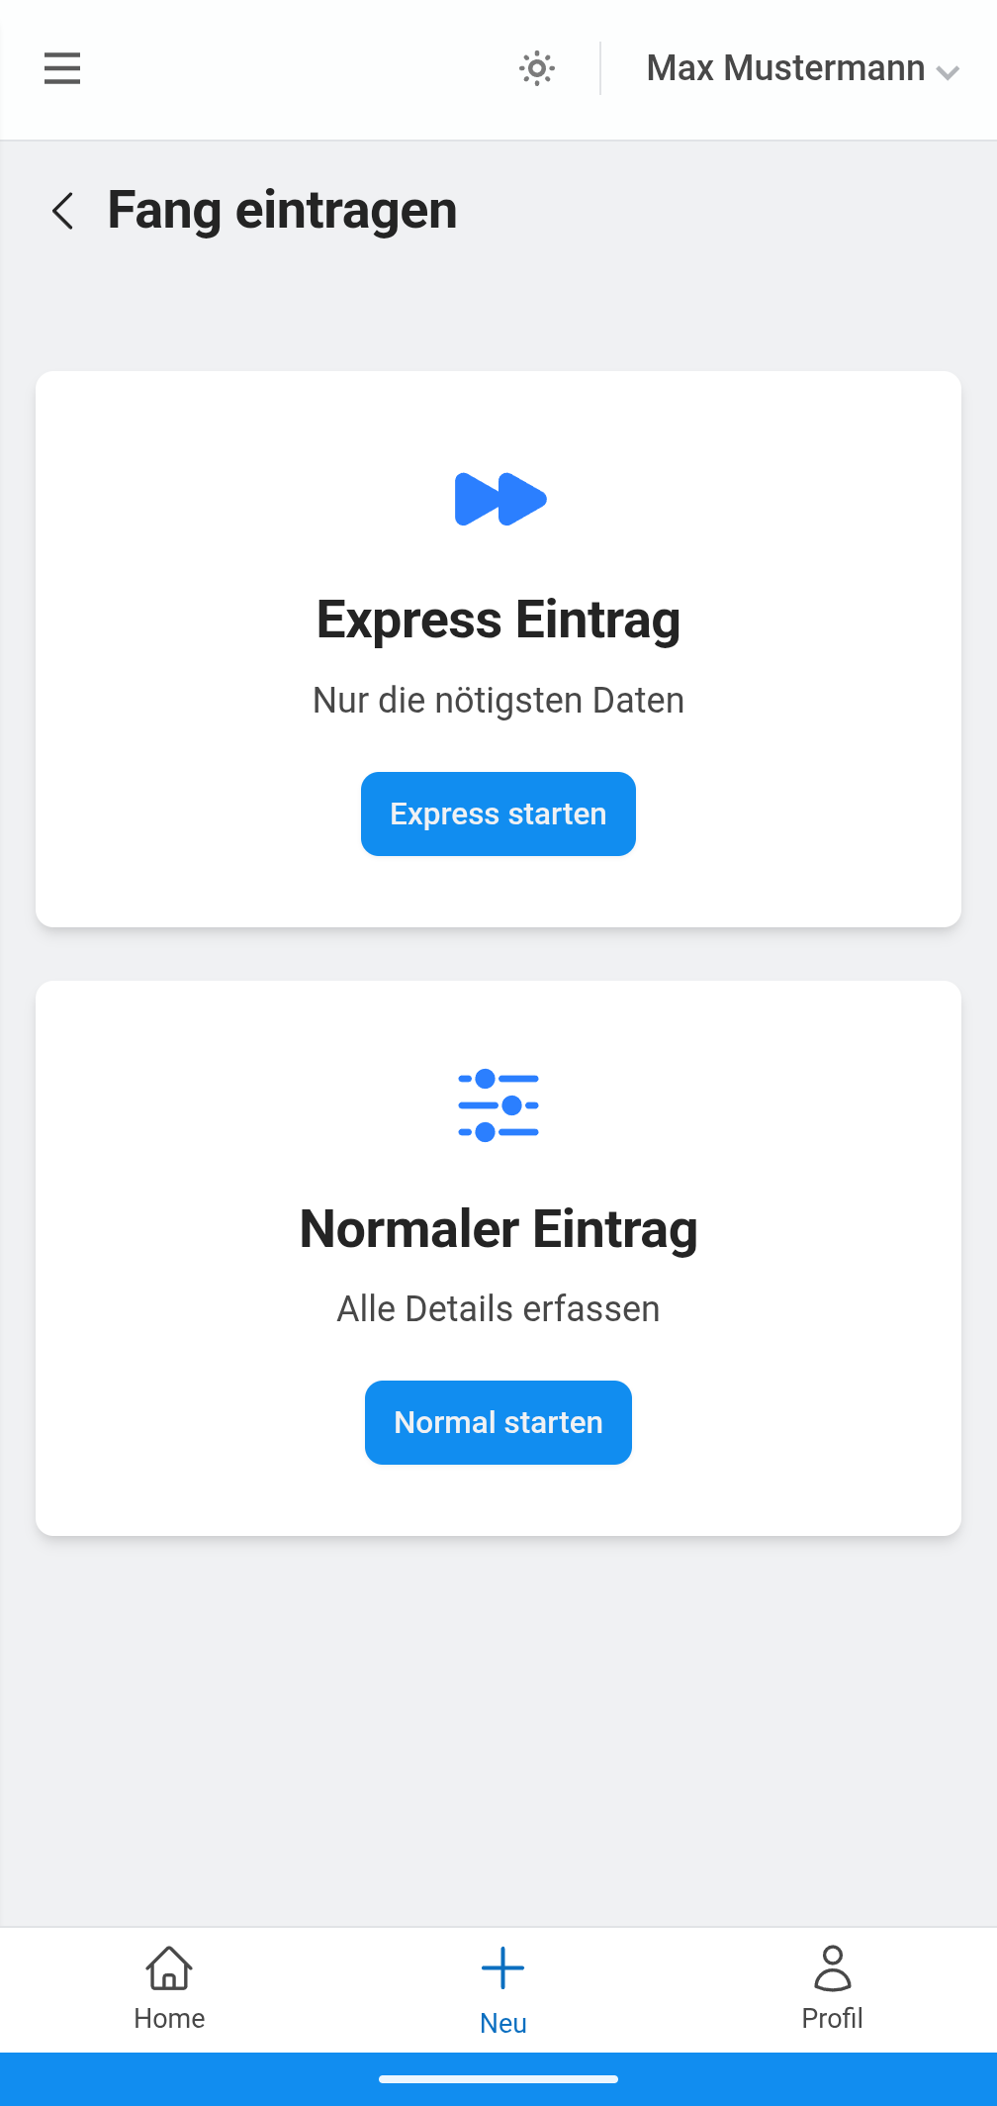This screenshot has height=2106, width=997.
Task: Select the Express Eintrag card title
Action: [x=498, y=621]
